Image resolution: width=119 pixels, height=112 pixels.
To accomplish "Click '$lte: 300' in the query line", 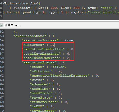I will tap(70, 8).
